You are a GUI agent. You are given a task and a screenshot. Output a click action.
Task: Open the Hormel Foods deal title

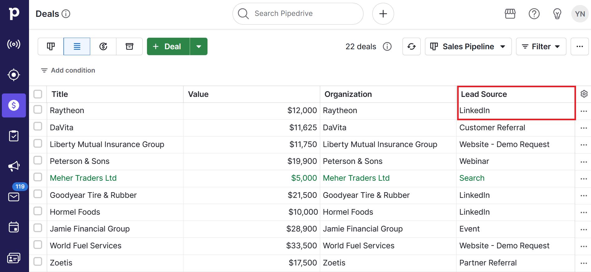point(75,212)
